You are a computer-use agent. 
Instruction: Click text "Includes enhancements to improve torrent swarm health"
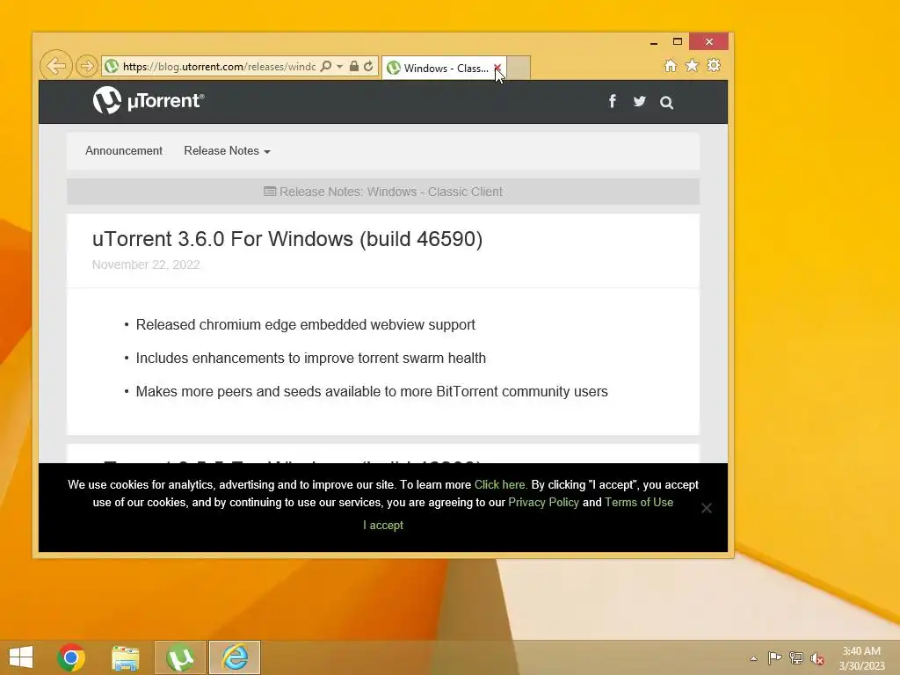click(x=310, y=359)
